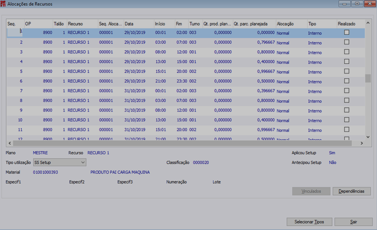Tick Realizado checkbox in Seq. 3 row
This screenshot has height=230, width=377.
click(x=347, y=52)
